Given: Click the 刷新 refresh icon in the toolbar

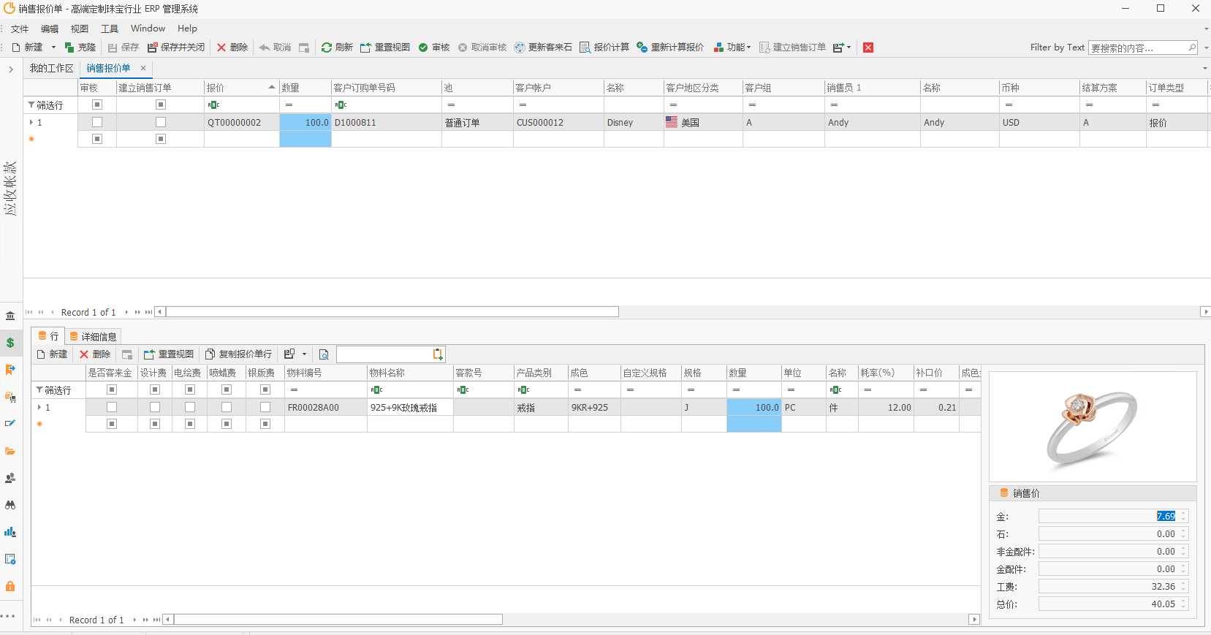Looking at the screenshot, I should [327, 47].
